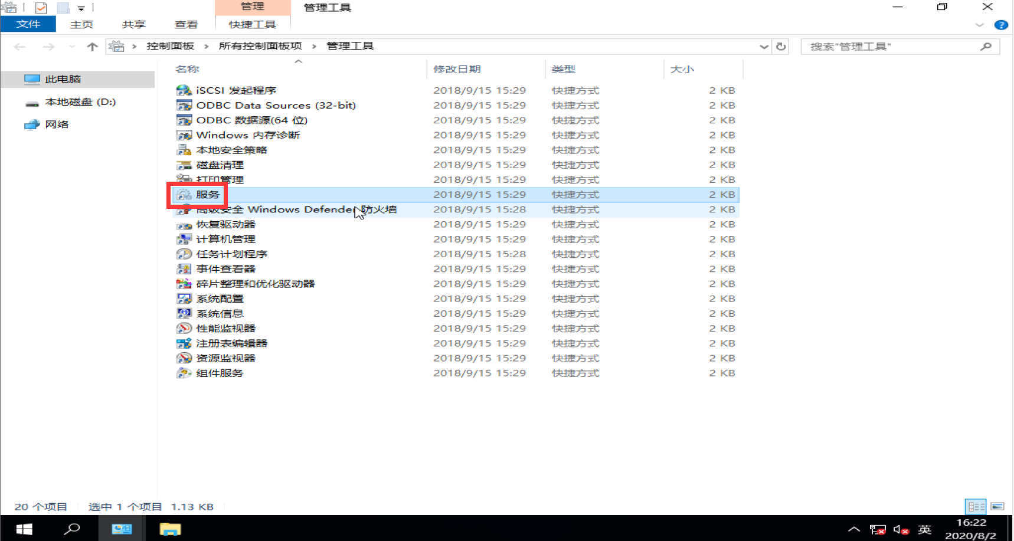Sort by the 修改日期 column header
1014x541 pixels.
(457, 69)
